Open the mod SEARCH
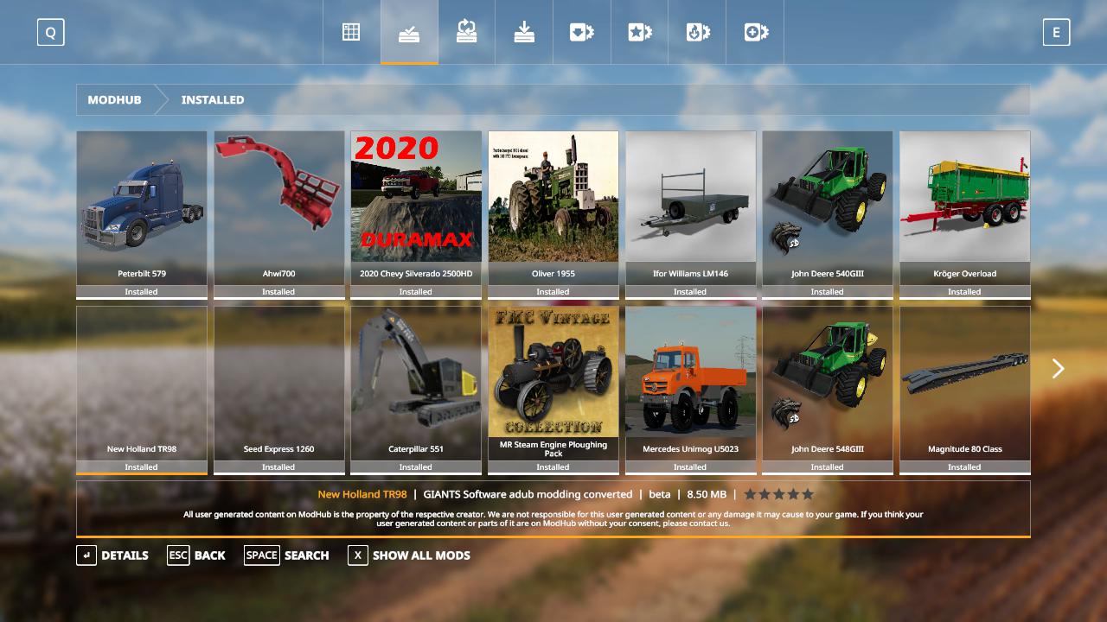The height and width of the screenshot is (622, 1107). point(286,555)
